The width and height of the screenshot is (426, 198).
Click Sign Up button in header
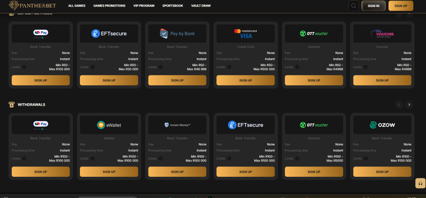coord(401,6)
